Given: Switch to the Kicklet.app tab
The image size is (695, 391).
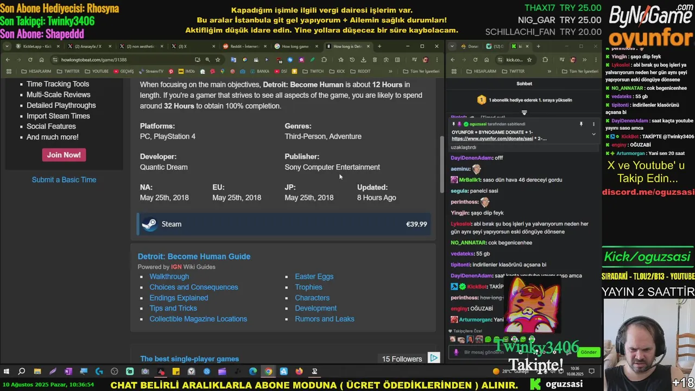Looking at the screenshot, I should coord(36,46).
